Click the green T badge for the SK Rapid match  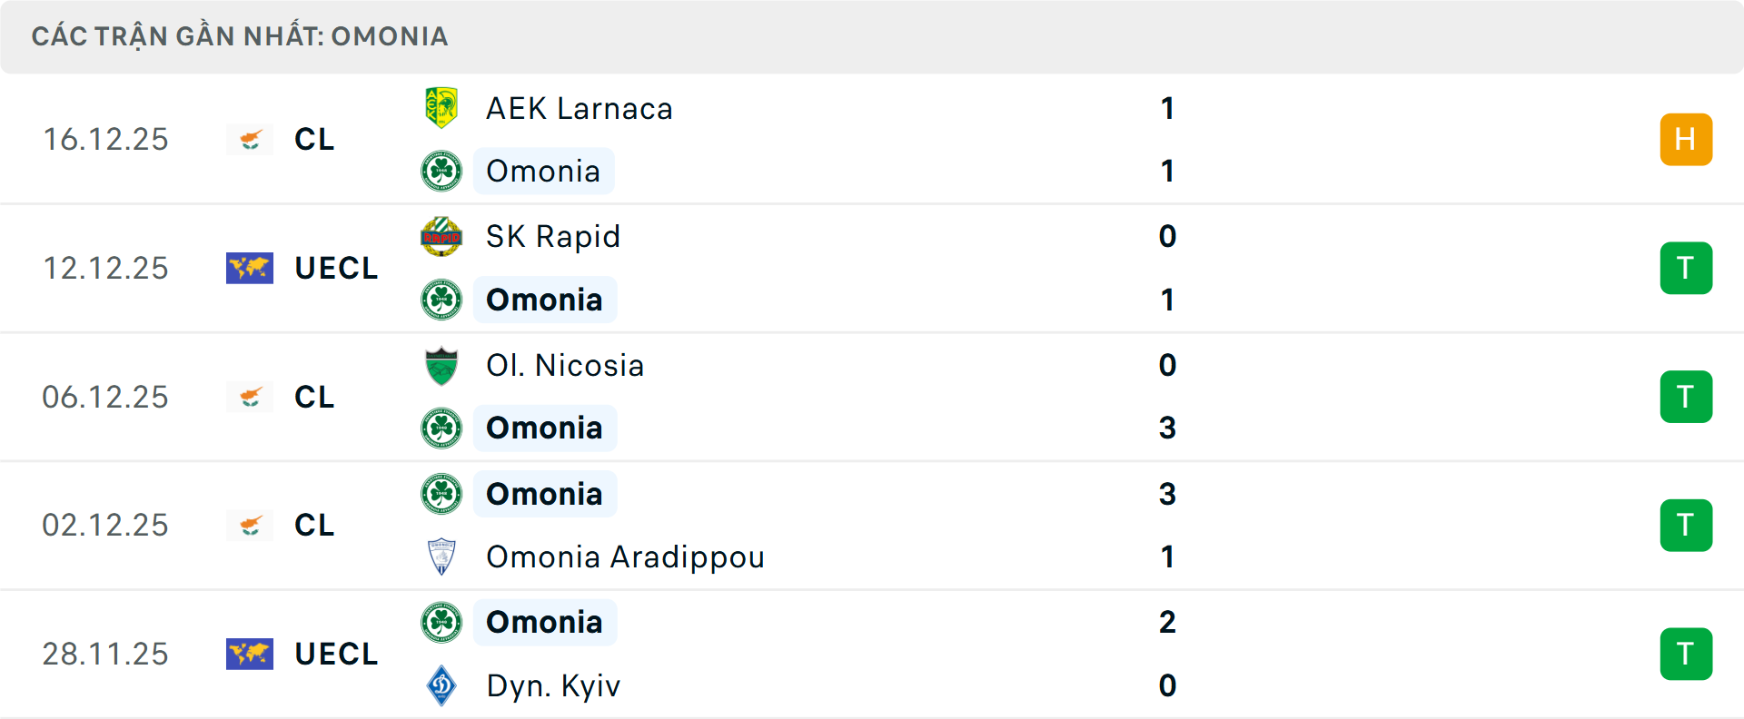[x=1687, y=268]
